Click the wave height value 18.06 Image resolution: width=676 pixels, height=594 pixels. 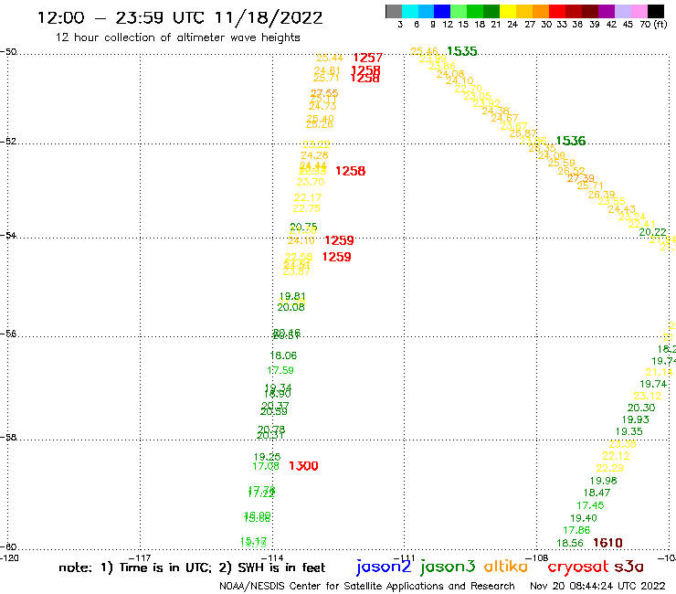(283, 355)
